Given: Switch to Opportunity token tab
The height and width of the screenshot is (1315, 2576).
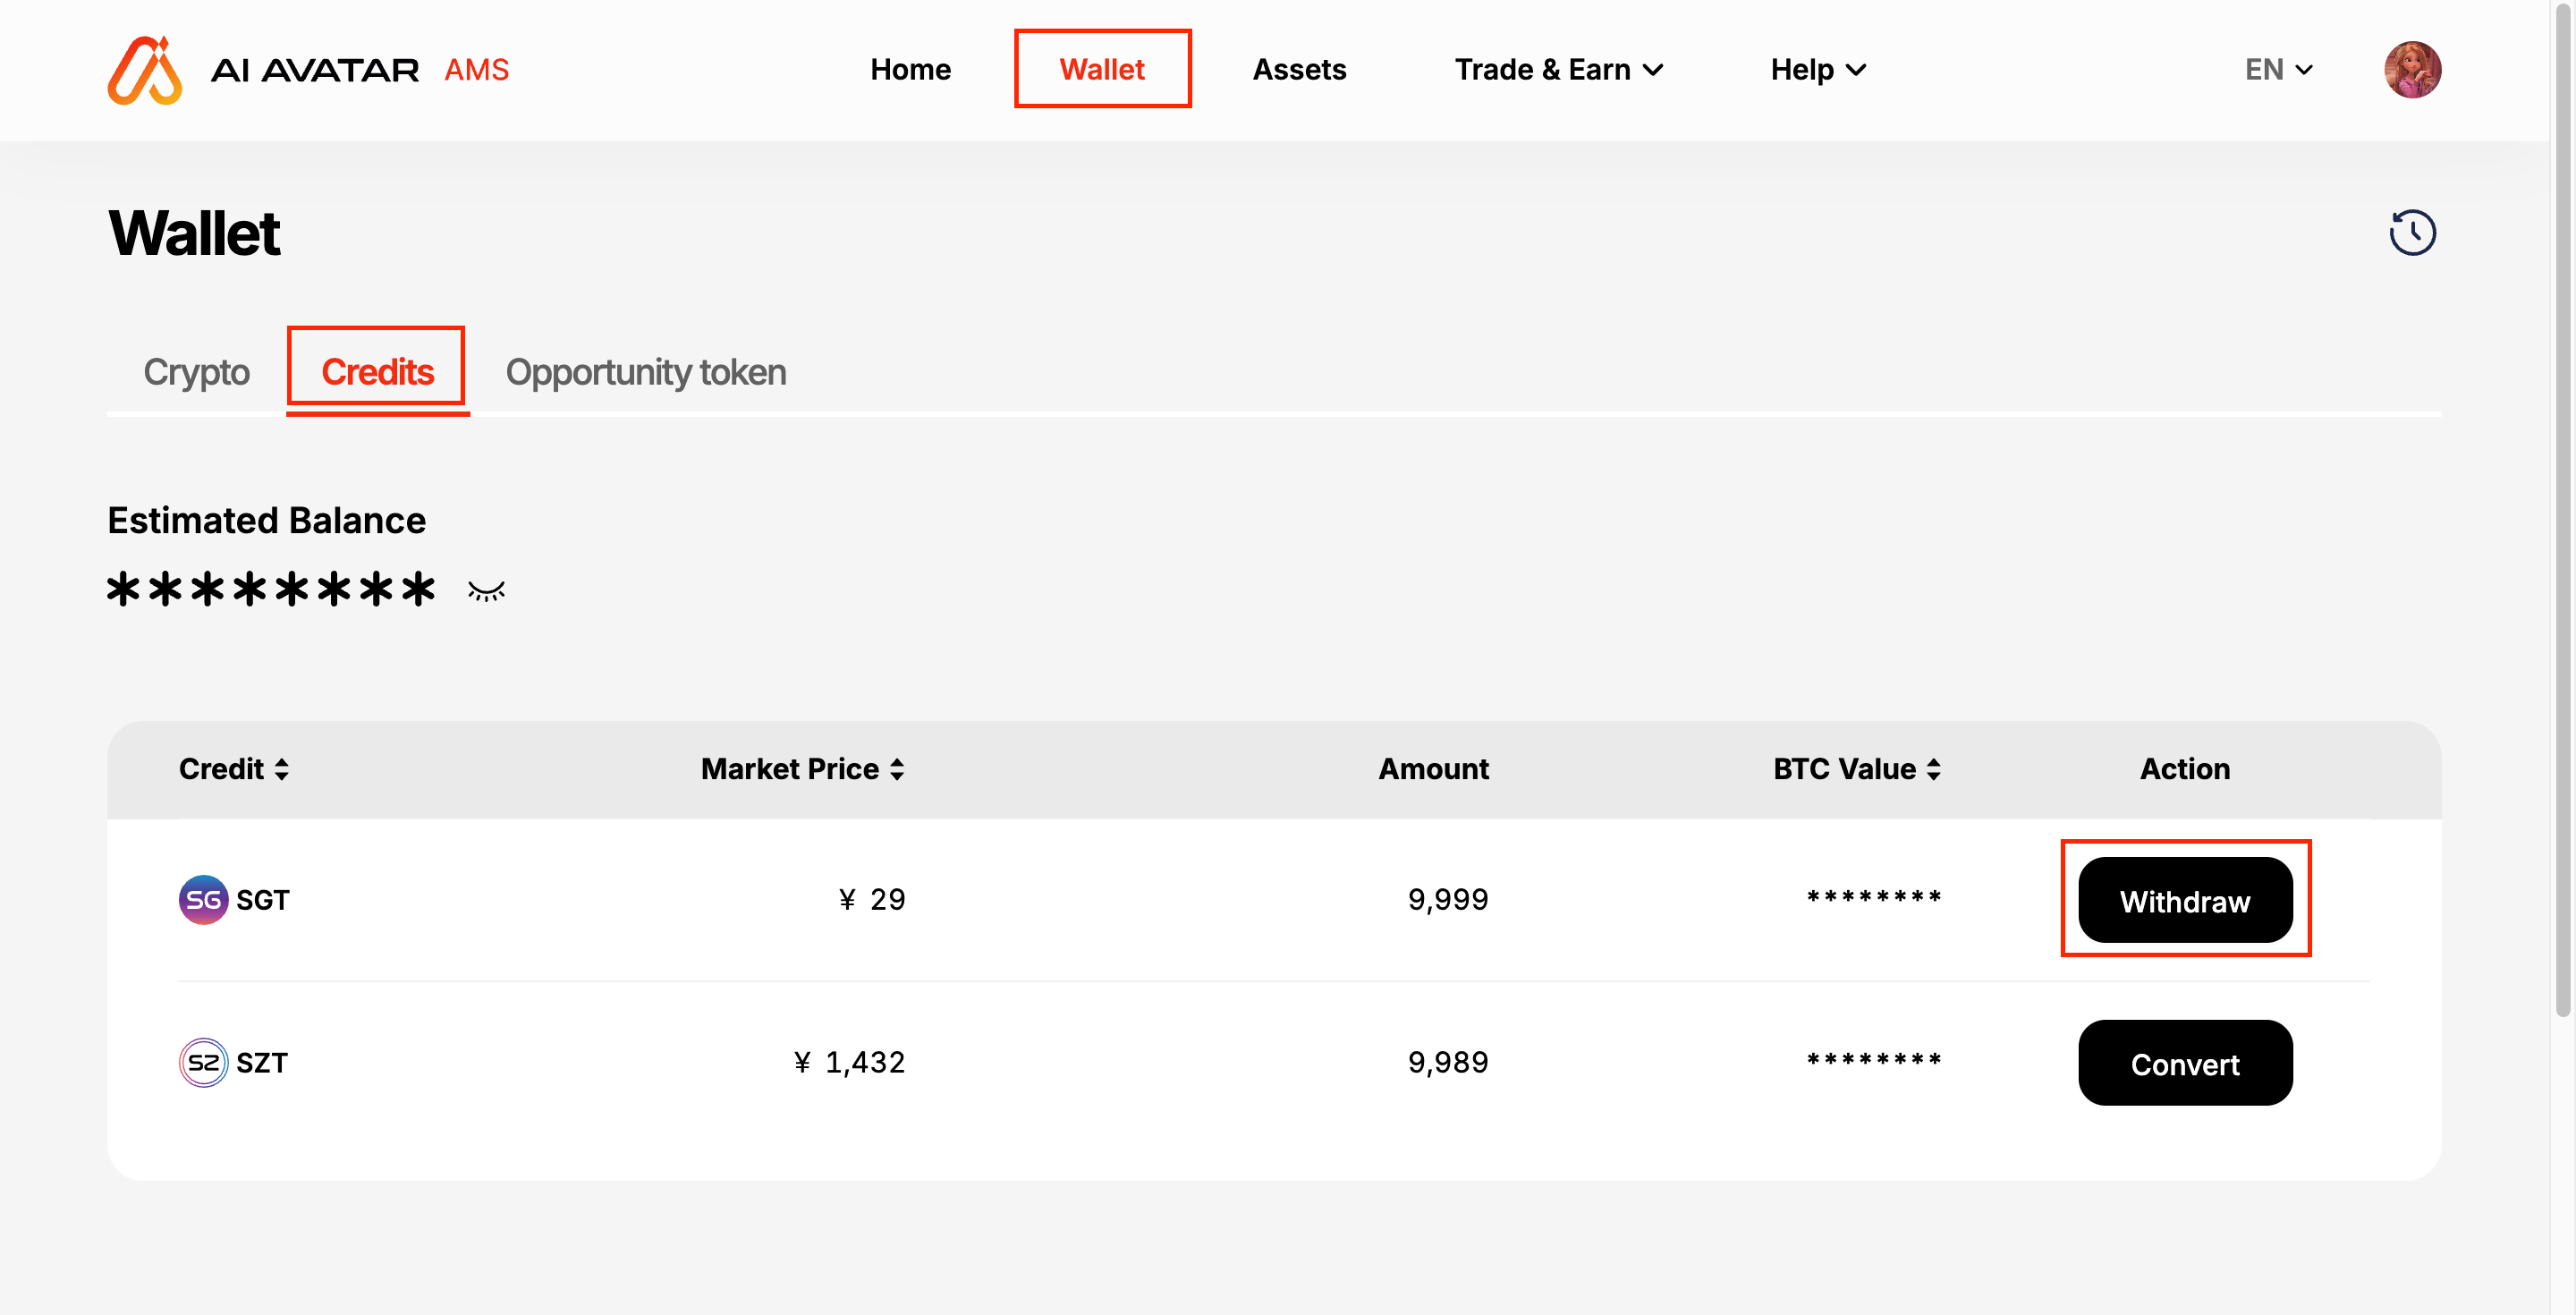Looking at the screenshot, I should (x=646, y=372).
